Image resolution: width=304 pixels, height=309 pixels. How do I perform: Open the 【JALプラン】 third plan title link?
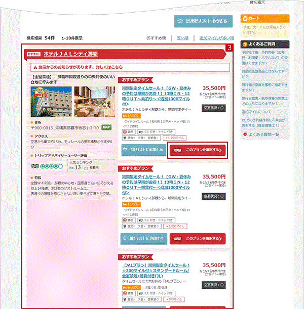click(157, 264)
